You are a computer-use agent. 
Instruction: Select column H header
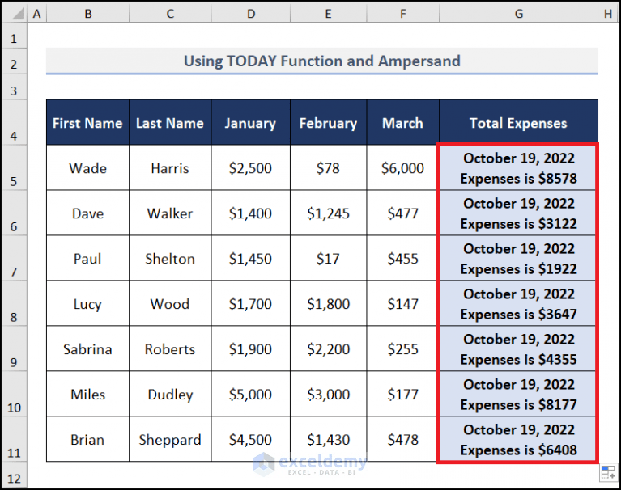608,15
